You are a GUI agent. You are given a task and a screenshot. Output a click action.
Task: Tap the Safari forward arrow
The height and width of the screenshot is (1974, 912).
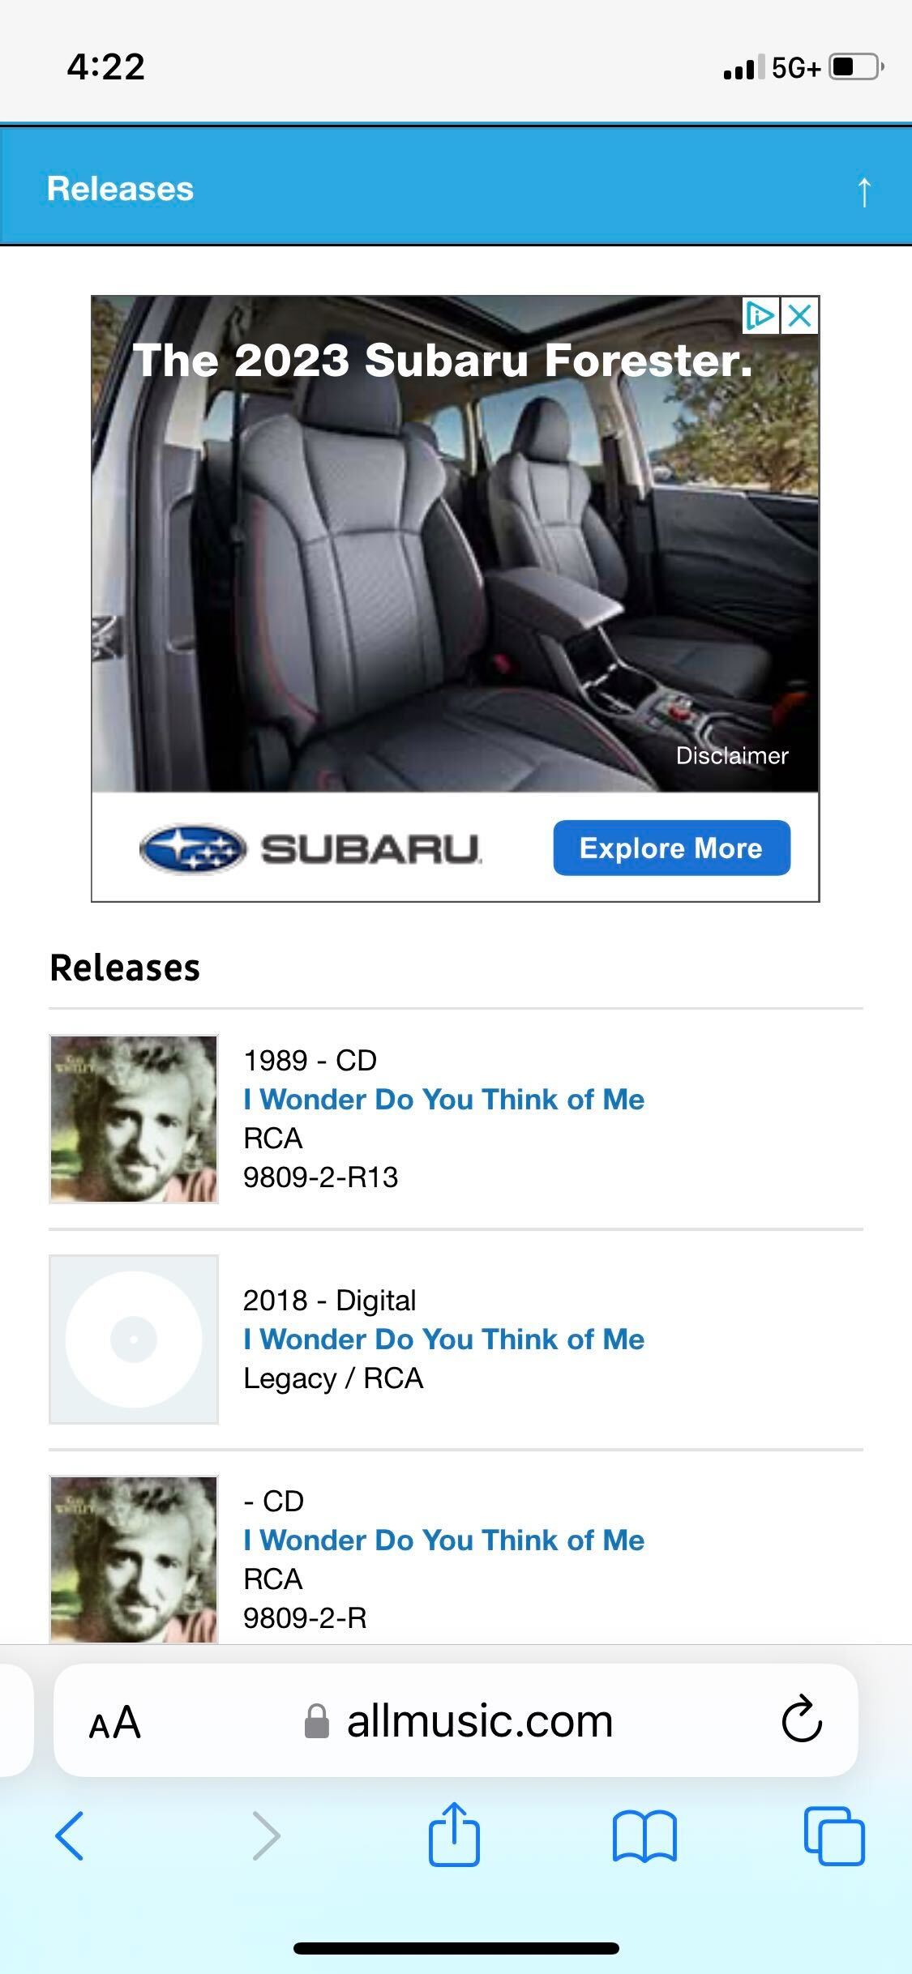tap(266, 1835)
